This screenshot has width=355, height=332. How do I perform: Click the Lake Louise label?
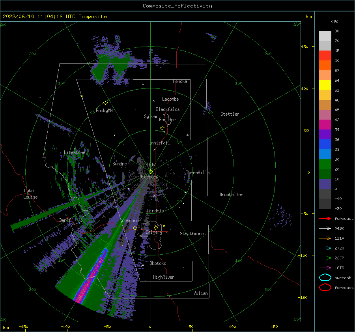(x=30, y=194)
